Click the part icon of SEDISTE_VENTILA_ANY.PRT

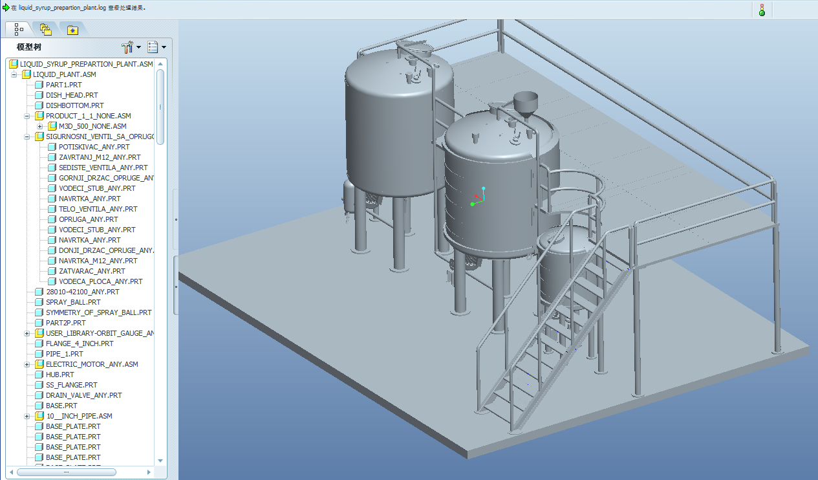(52, 168)
